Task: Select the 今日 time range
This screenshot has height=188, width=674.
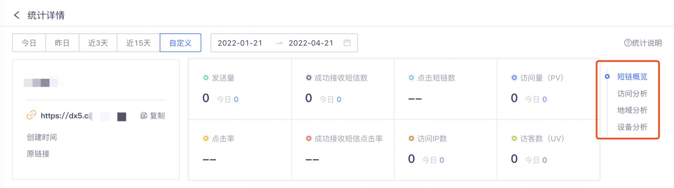Action: (29, 43)
